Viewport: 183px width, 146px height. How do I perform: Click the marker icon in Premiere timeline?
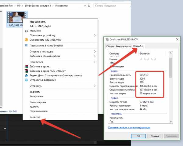[5, 128]
